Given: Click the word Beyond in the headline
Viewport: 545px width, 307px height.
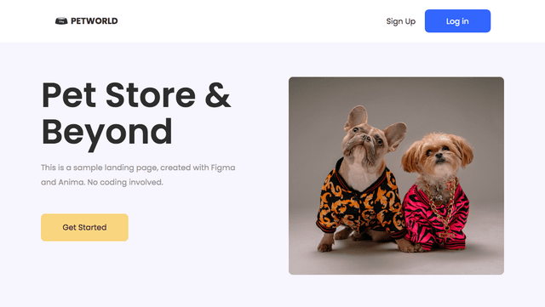Looking at the screenshot, I should pos(106,133).
